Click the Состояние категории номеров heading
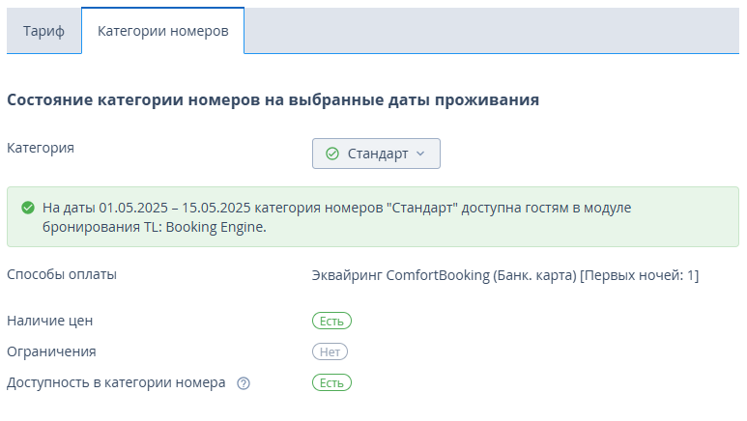 tap(273, 100)
